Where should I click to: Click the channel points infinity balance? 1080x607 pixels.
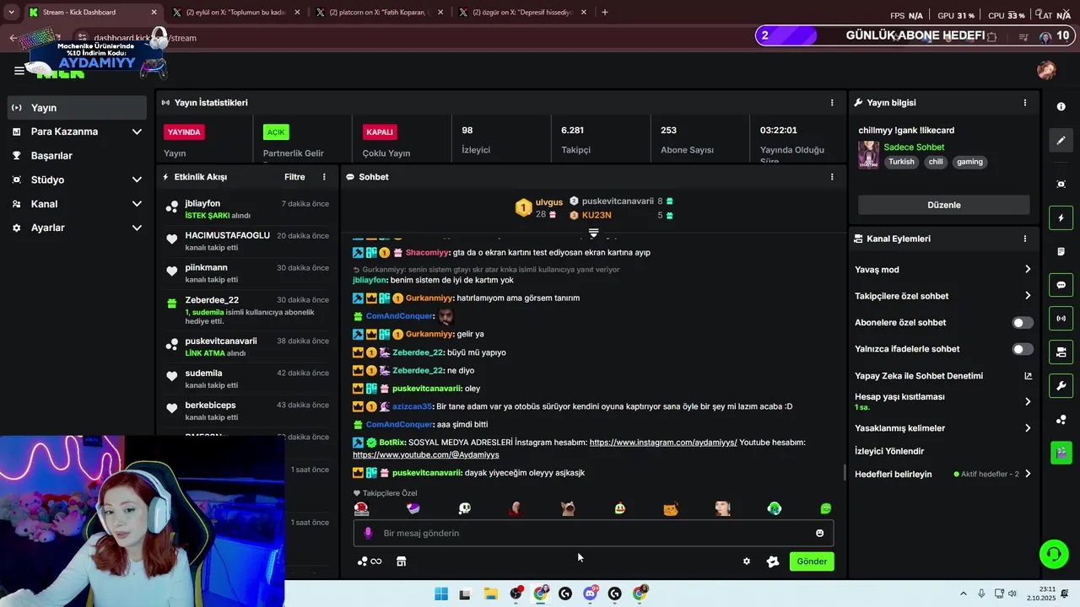(370, 561)
